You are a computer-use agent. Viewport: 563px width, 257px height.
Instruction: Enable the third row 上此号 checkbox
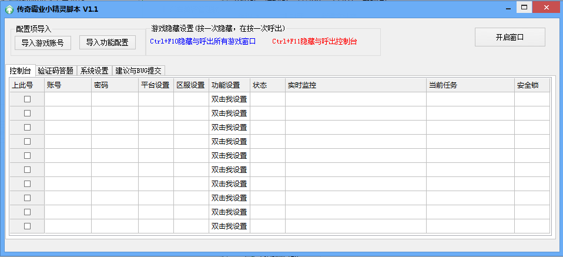27,127
